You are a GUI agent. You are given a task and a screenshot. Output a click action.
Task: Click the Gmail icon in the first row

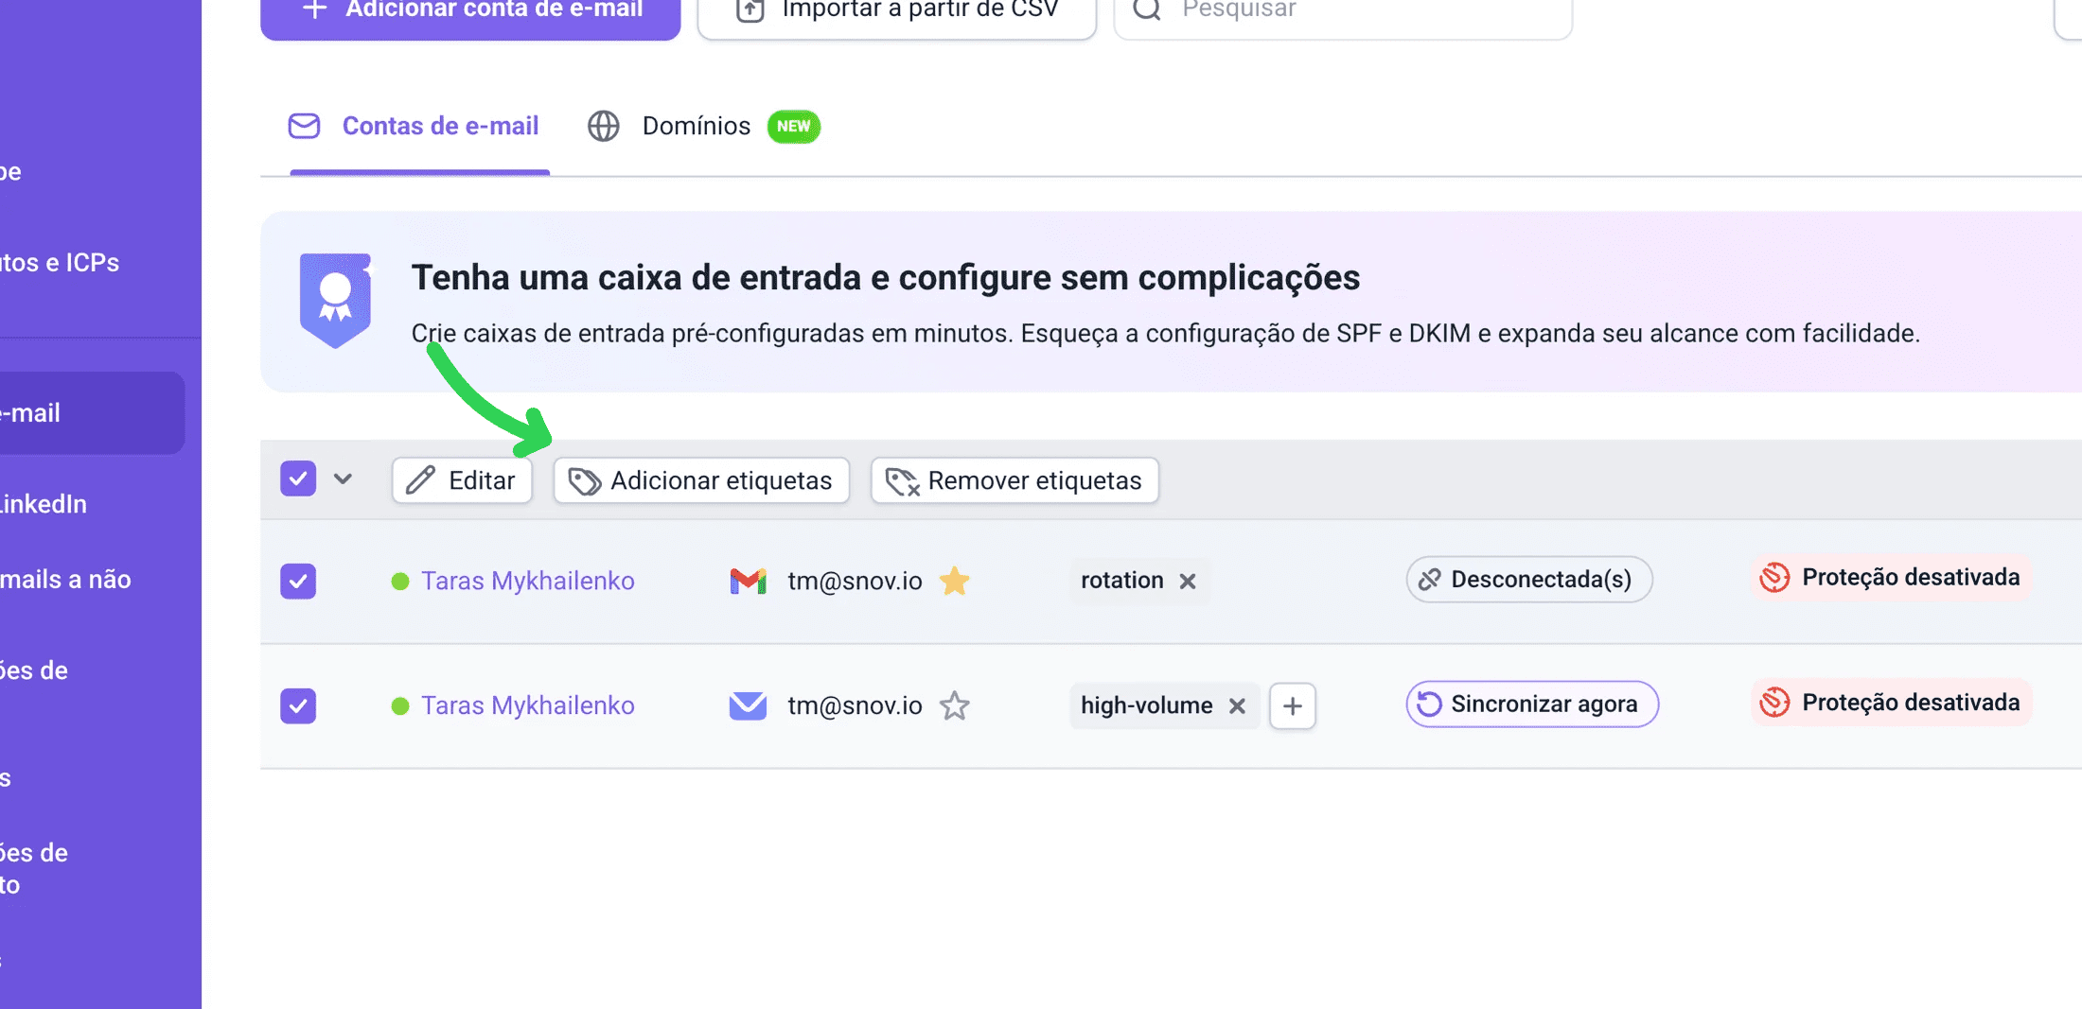(x=748, y=581)
